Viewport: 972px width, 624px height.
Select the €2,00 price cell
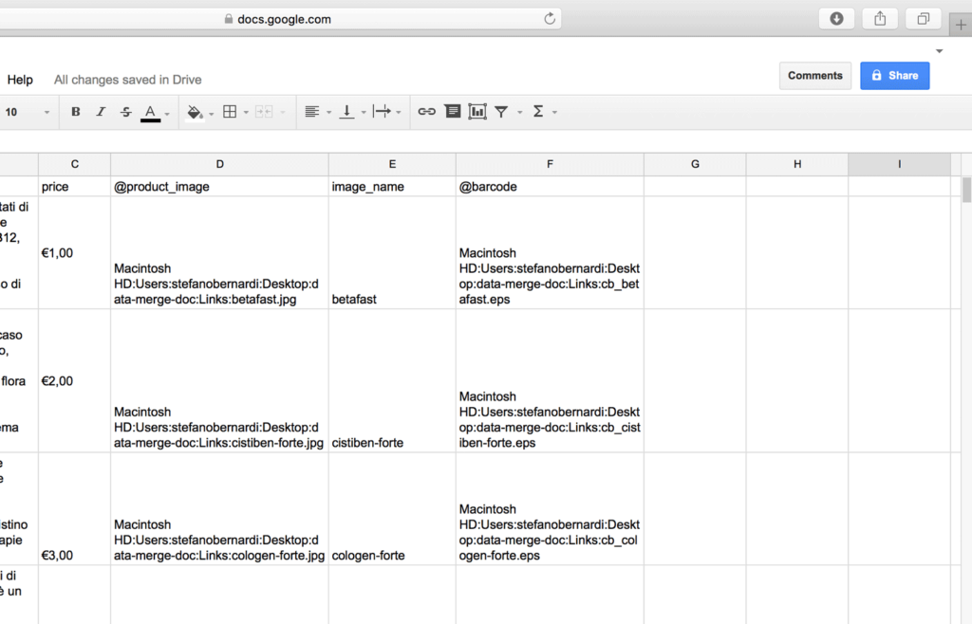tap(74, 380)
